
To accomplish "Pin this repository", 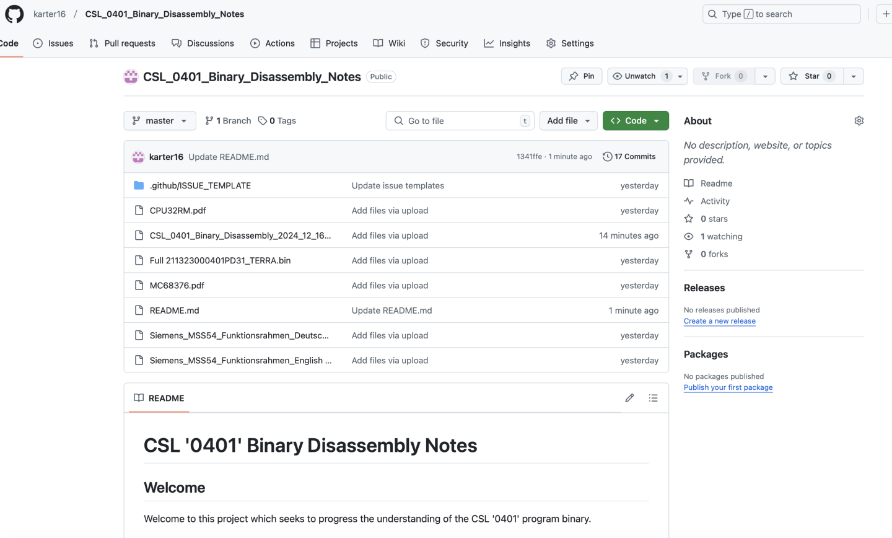I will click(582, 76).
